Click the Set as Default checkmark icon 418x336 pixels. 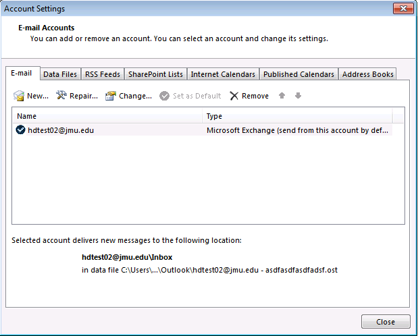click(164, 96)
